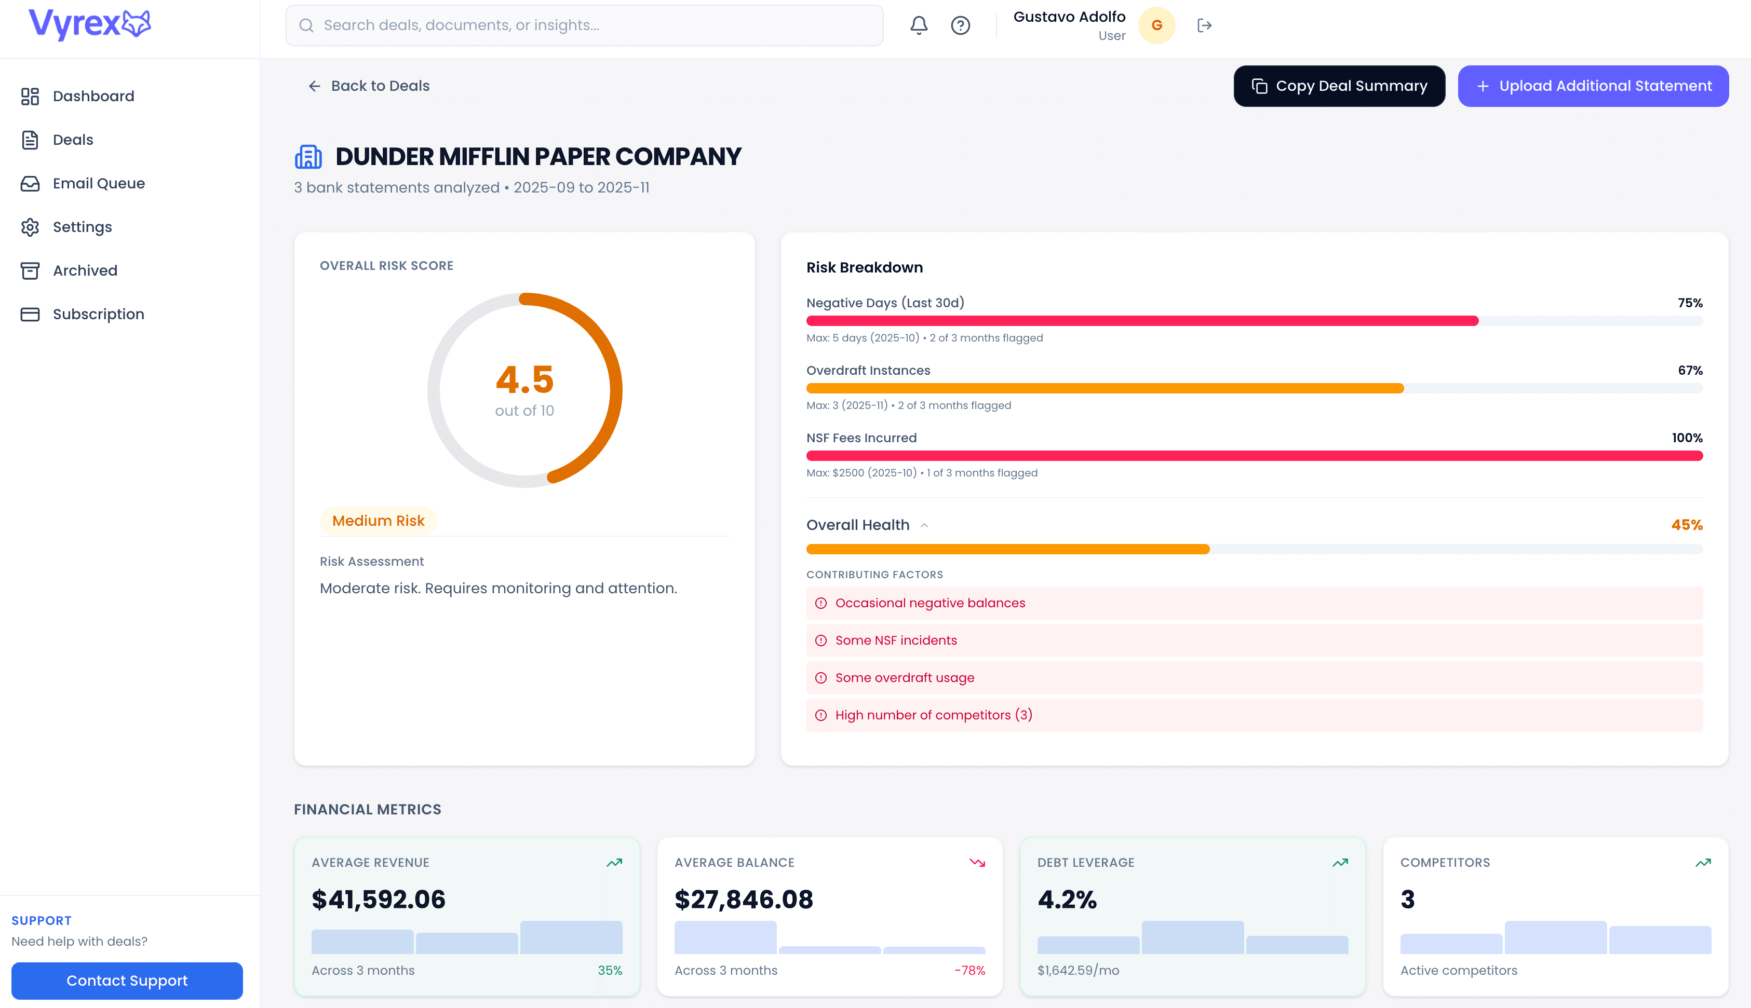
Task: Click Back to Deals
Action: pyautogui.click(x=370, y=86)
